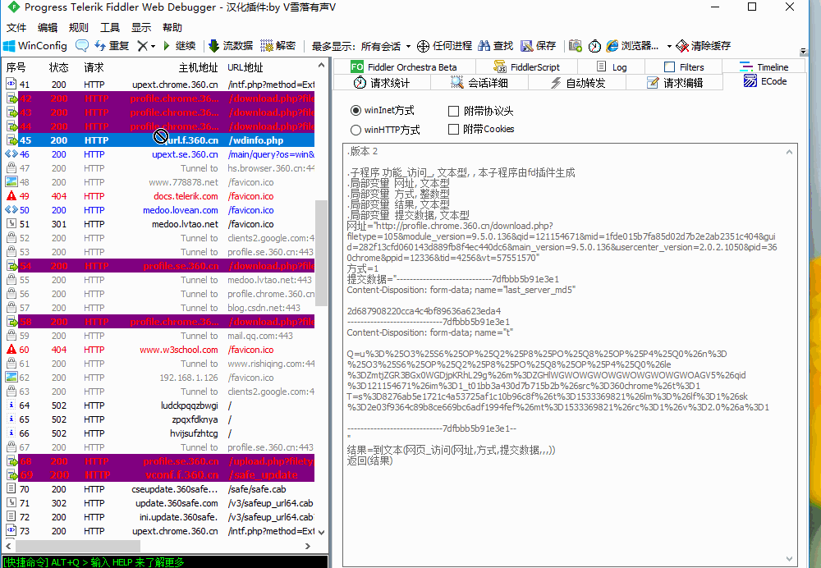Select session 49 warning icon
The width and height of the screenshot is (821, 568).
[11, 196]
